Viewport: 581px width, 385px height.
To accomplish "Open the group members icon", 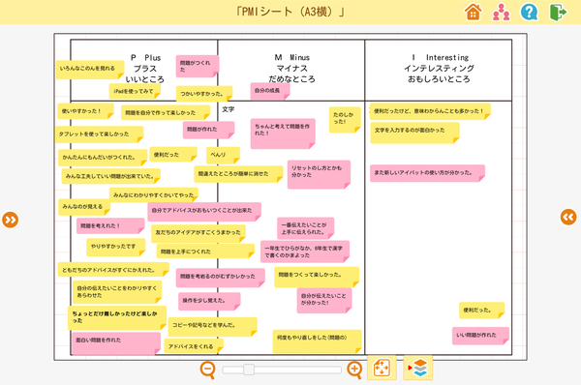I will tap(501, 12).
